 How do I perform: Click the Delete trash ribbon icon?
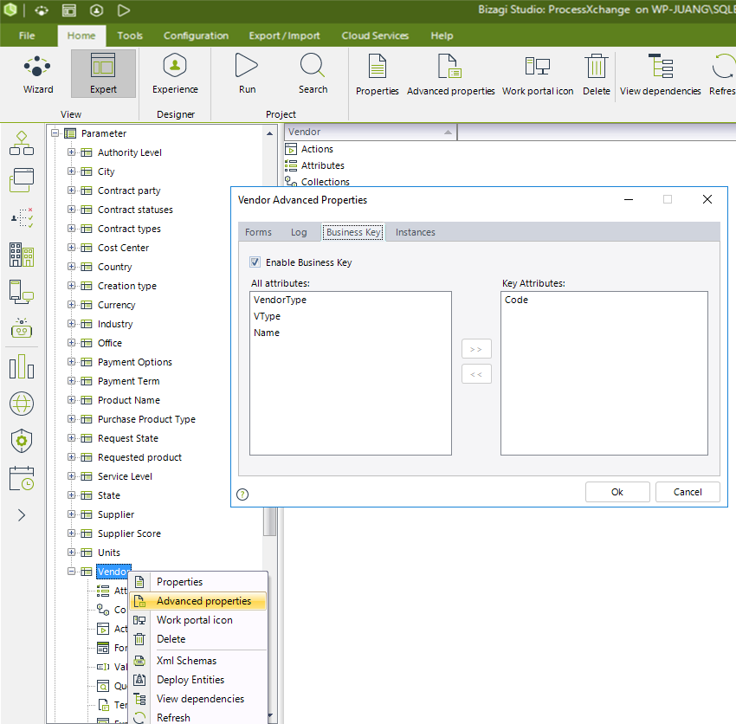(596, 74)
